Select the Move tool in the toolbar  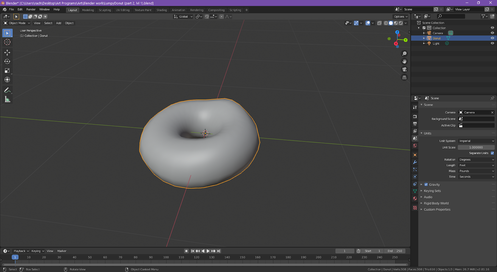(x=7, y=53)
